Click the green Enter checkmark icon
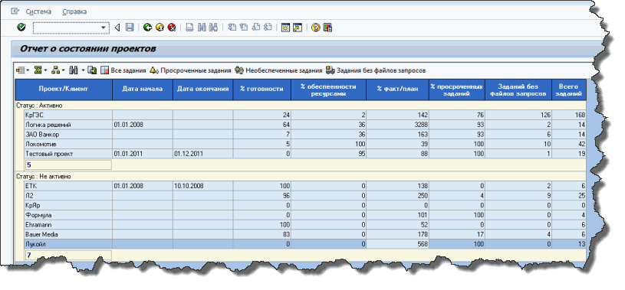 (x=21, y=28)
